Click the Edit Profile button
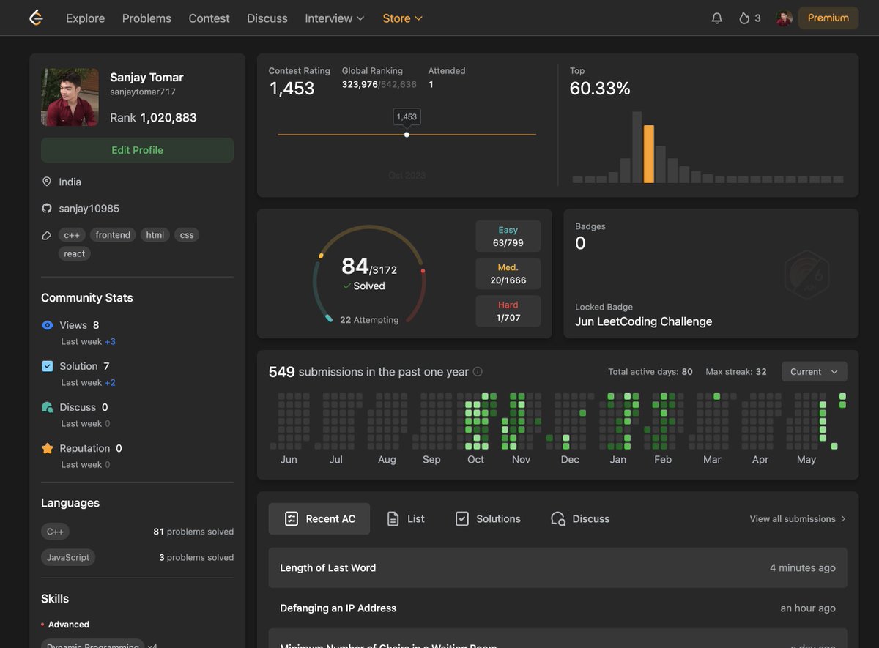 click(x=138, y=150)
